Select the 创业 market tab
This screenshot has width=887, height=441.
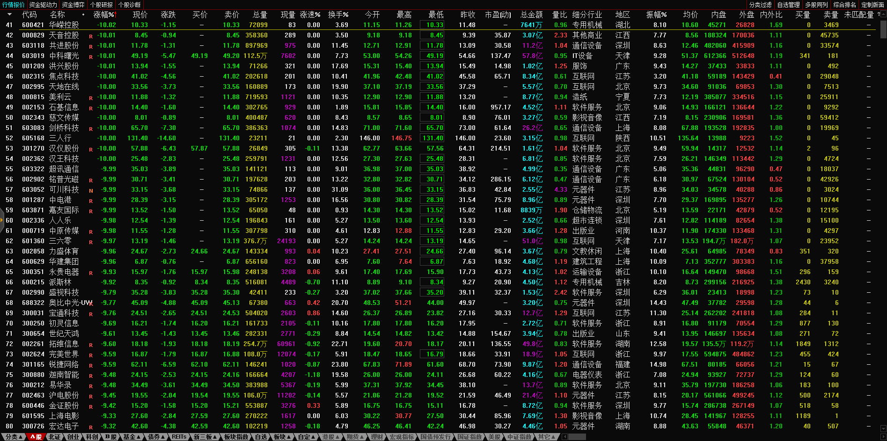[x=73, y=437]
